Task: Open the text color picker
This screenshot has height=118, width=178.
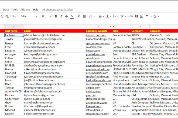Action: click(72, 16)
